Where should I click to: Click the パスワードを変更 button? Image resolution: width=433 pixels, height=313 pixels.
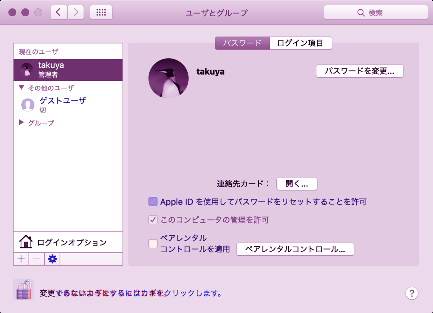(359, 71)
